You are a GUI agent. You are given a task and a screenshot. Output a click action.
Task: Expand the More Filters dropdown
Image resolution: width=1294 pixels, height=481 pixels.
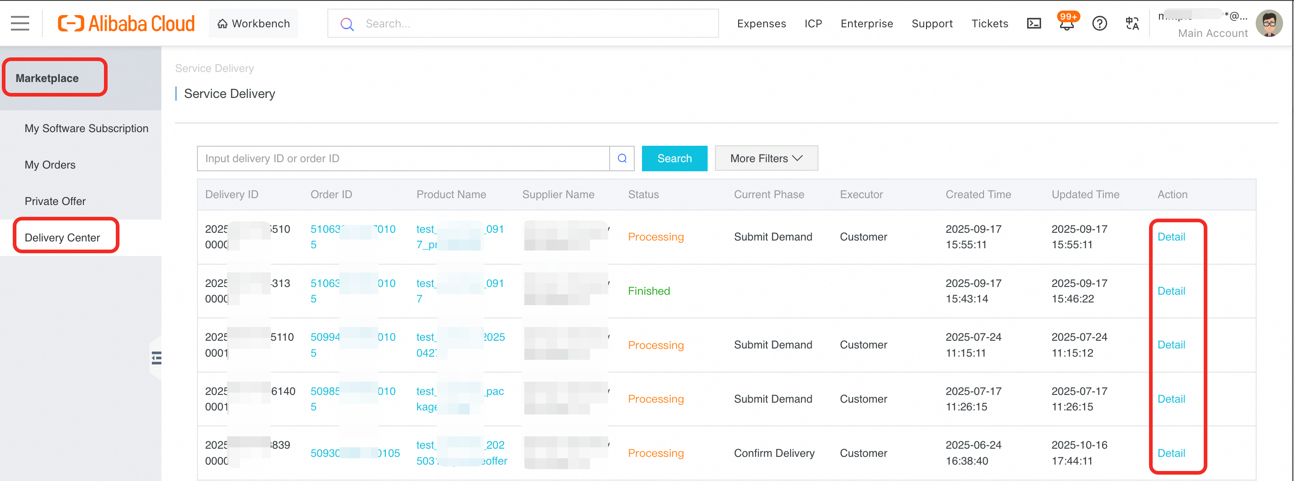pyautogui.click(x=766, y=159)
